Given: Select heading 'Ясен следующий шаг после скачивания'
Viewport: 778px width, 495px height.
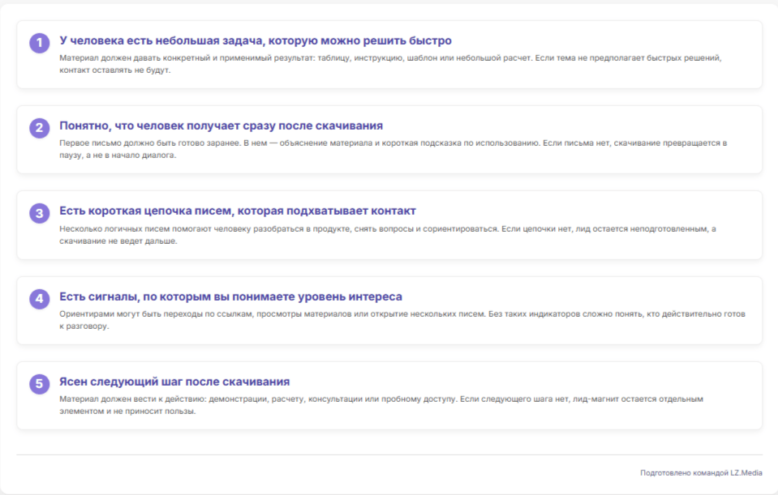Looking at the screenshot, I should 174,382.
